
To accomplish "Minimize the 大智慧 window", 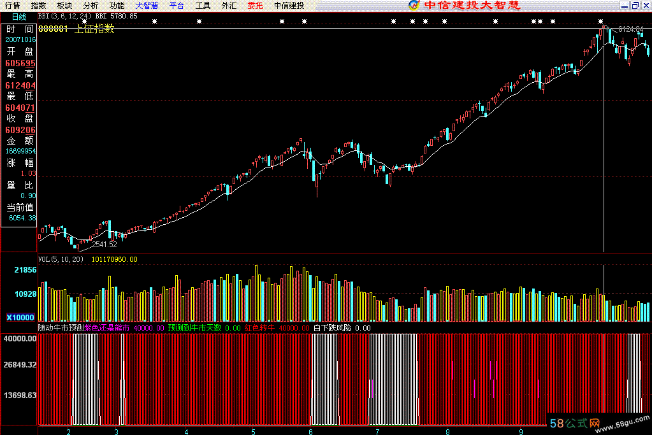I will click(x=625, y=5).
